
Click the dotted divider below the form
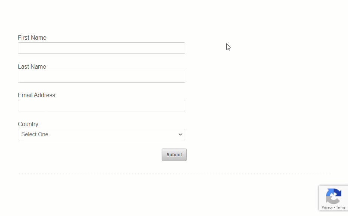pyautogui.click(x=174, y=174)
